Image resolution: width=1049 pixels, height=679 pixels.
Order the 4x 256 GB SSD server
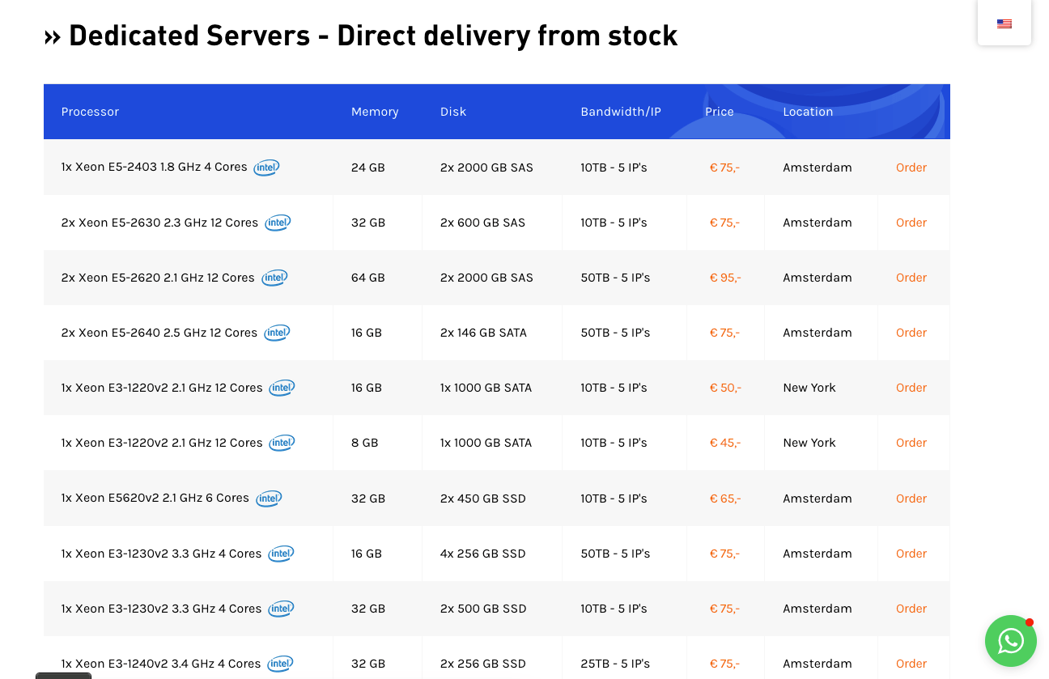(x=911, y=554)
